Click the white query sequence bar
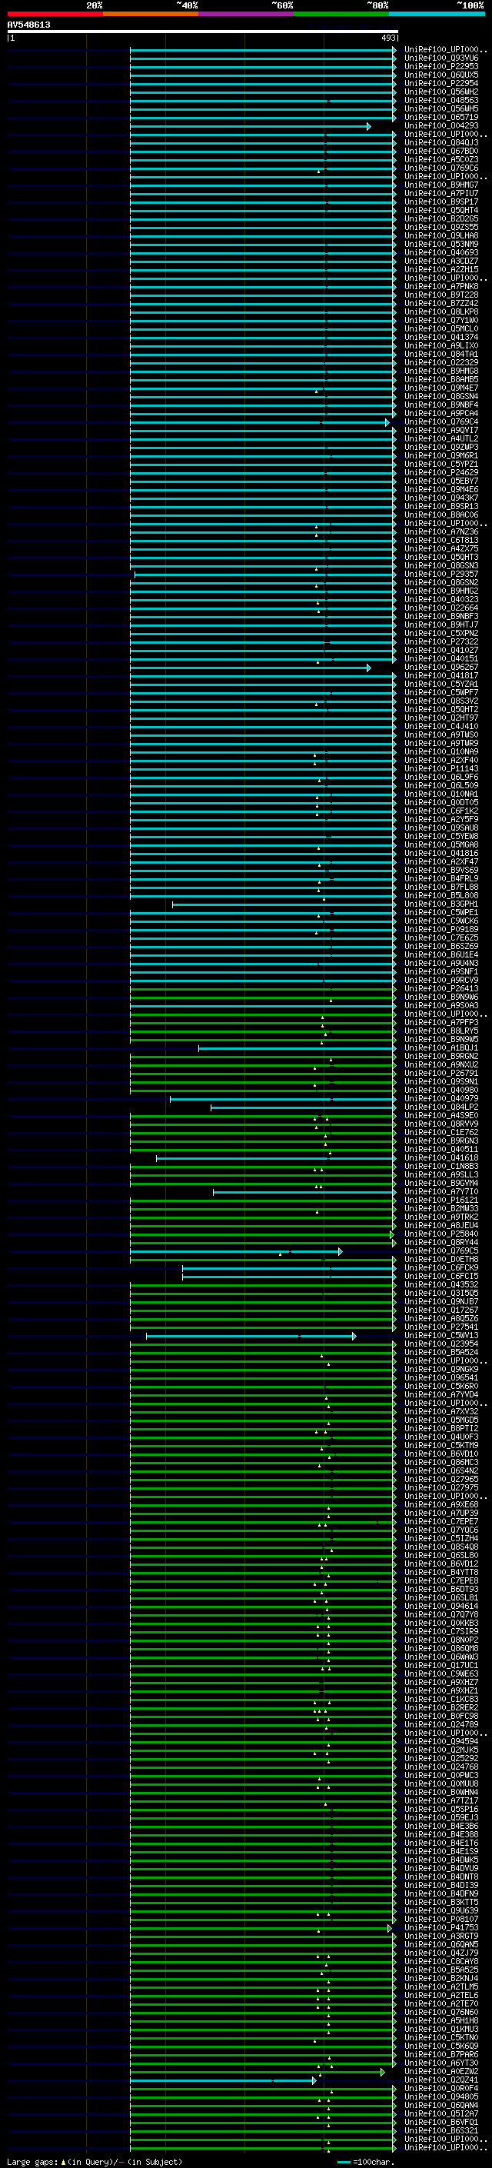Image resolution: width=492 pixels, height=2168 pixels. click(x=203, y=31)
